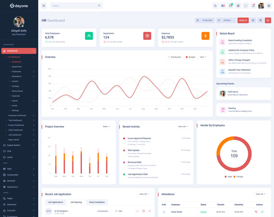Click in the Search input field

74,6
